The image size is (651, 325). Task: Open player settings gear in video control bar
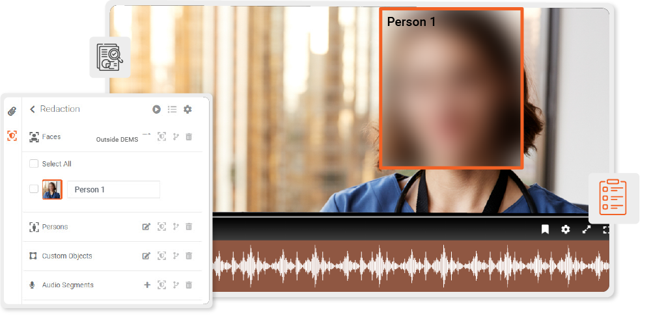(566, 229)
